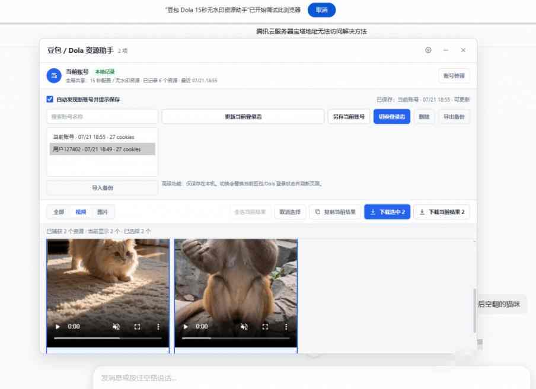Switch to 视频 filter tab
This screenshot has width=536, height=389.
81,212
